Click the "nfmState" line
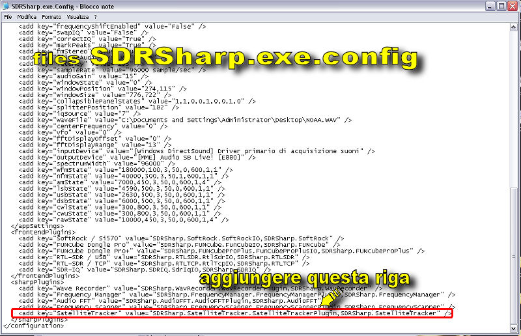The height and width of the screenshot is (336, 521). pos(124,176)
